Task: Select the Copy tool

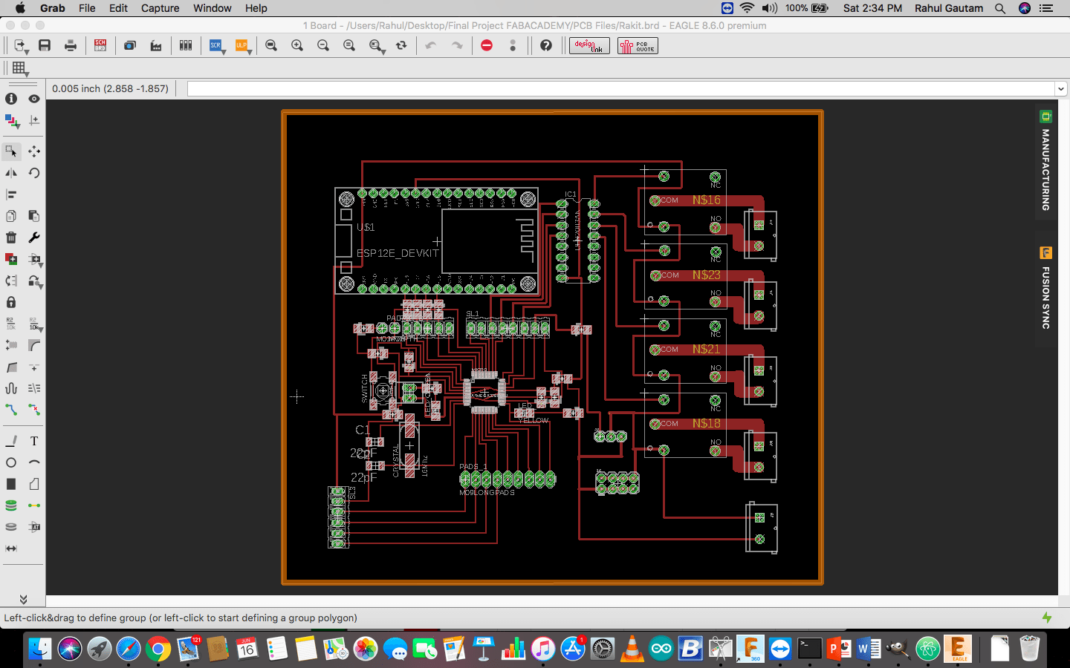Action: pos(11,216)
